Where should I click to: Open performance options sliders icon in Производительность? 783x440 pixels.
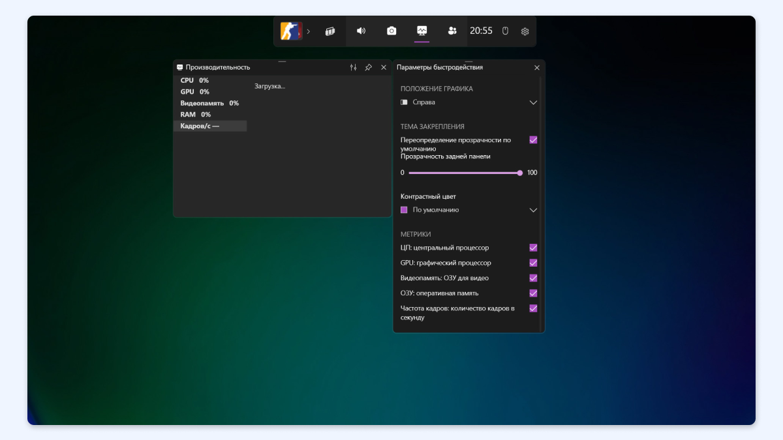point(354,67)
